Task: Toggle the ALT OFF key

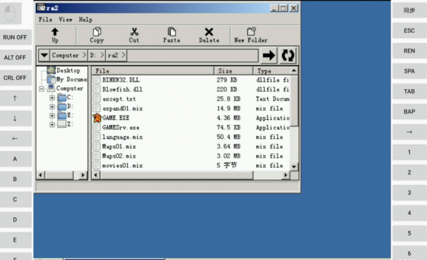Action: (15, 57)
